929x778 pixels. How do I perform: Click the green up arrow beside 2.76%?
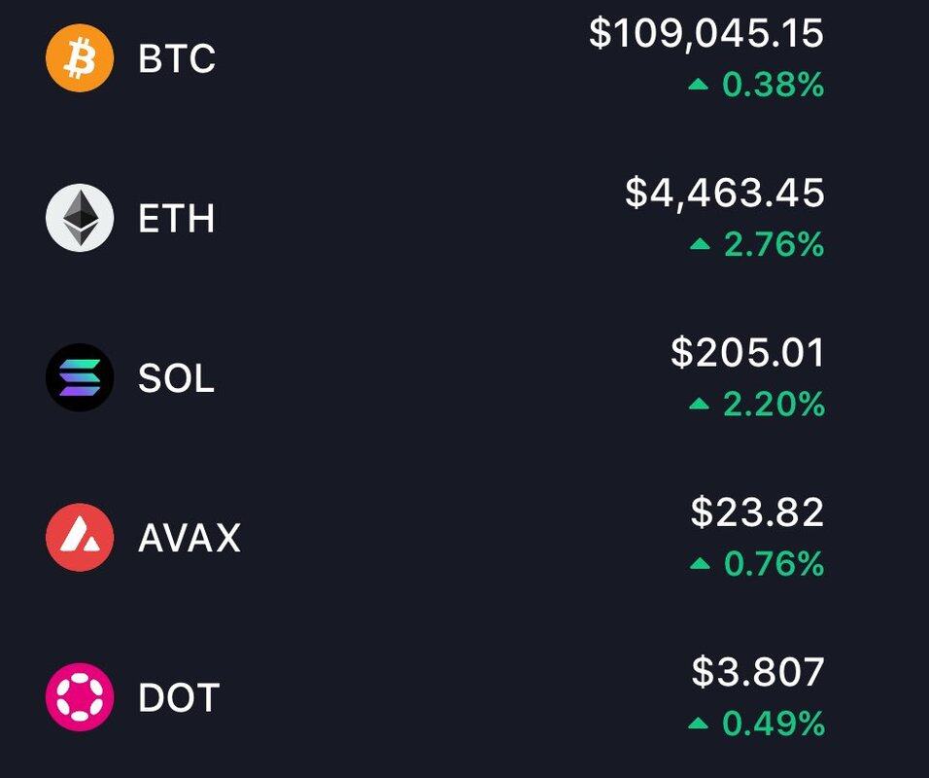701,244
